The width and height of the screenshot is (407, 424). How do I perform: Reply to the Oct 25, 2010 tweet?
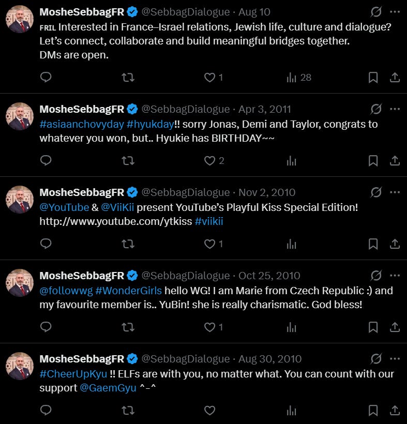[x=46, y=327]
